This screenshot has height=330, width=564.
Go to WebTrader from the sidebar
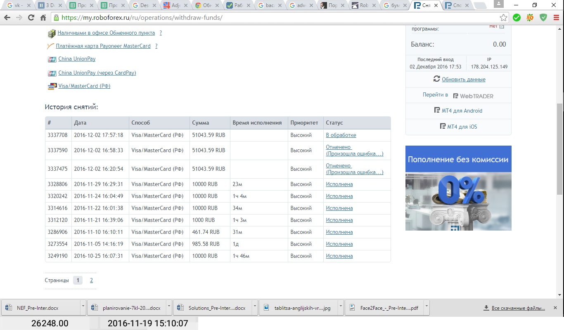click(458, 95)
